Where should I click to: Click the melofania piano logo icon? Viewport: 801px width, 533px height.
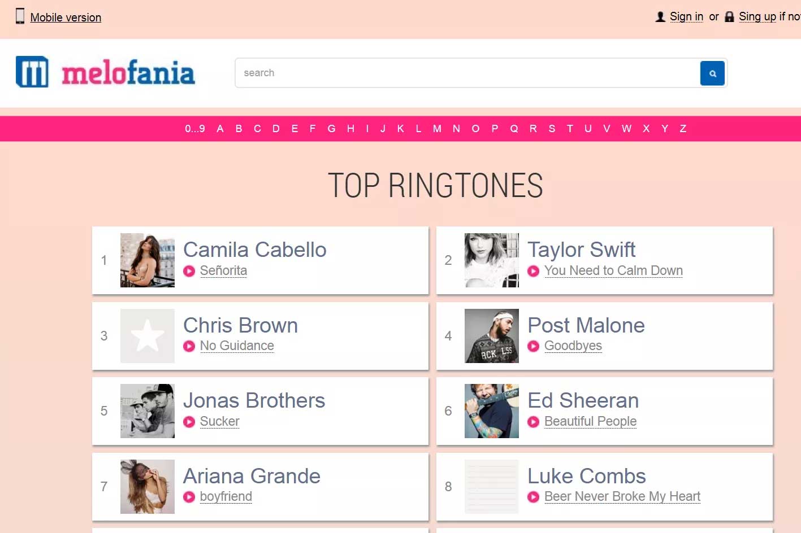click(x=32, y=72)
